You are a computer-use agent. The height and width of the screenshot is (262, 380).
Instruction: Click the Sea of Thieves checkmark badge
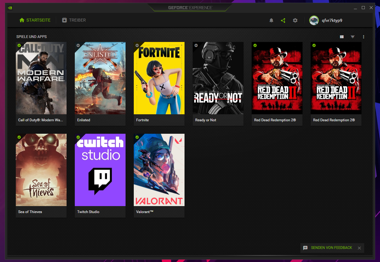tap(19, 137)
